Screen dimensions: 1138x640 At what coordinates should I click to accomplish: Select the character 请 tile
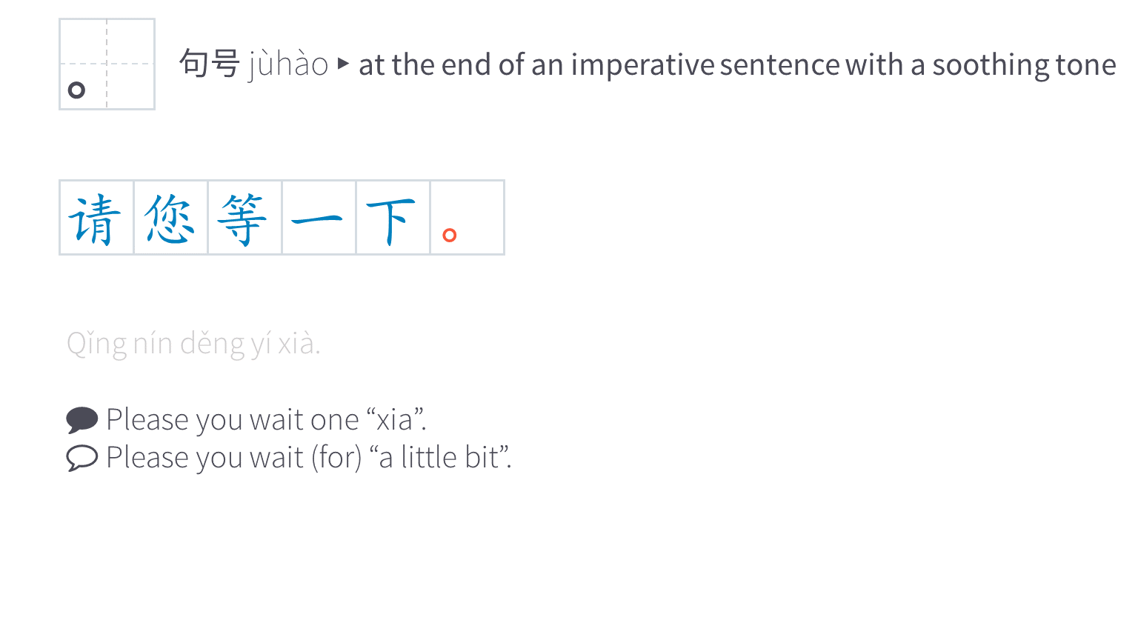coord(96,218)
